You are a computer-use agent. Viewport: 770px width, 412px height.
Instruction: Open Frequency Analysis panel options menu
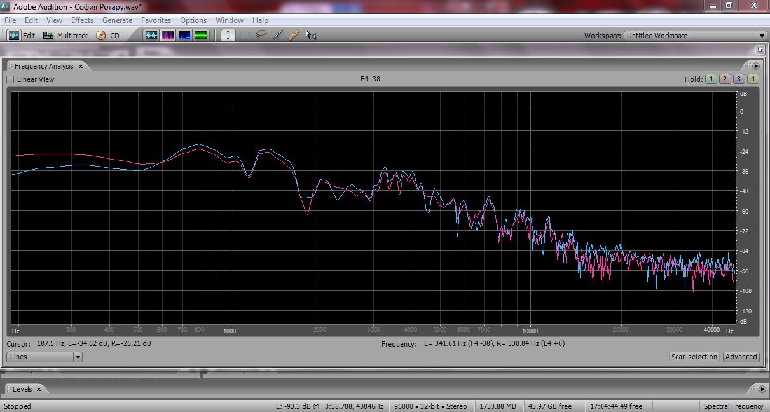point(756,66)
